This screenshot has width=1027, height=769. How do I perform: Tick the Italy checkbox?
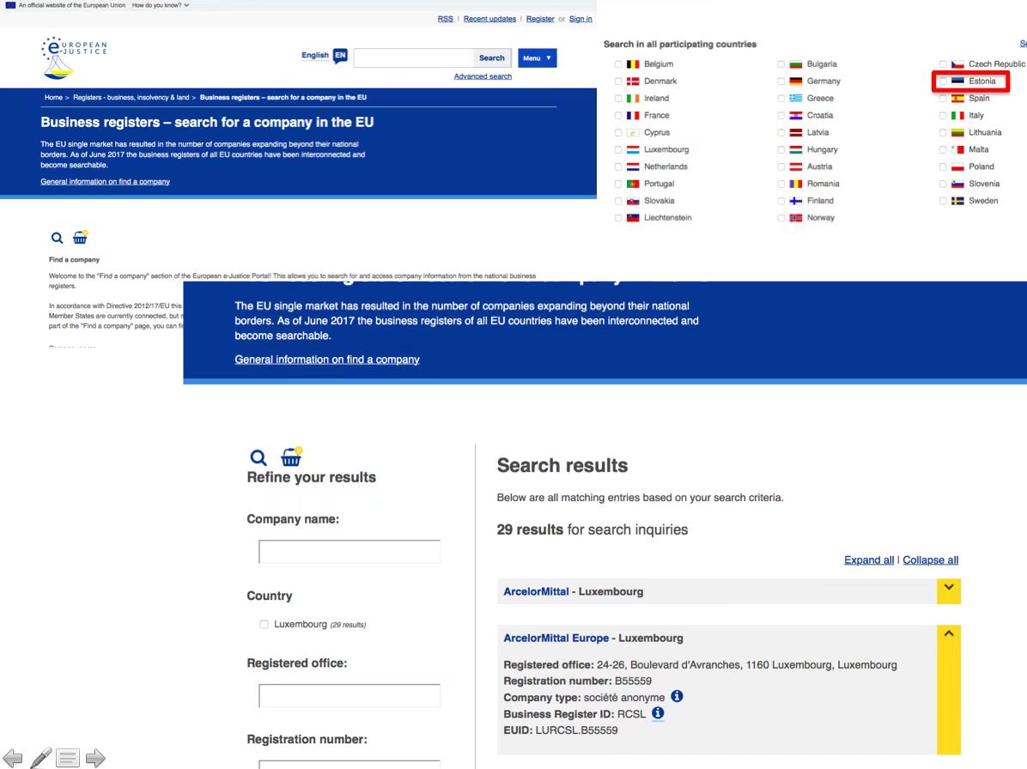(x=943, y=115)
